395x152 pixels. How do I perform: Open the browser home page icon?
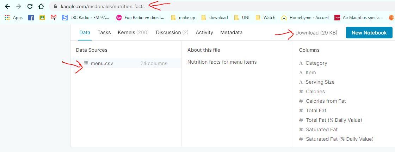(x=41, y=6)
